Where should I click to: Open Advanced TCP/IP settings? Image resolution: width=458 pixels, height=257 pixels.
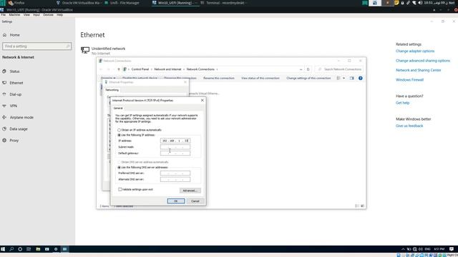click(190, 191)
